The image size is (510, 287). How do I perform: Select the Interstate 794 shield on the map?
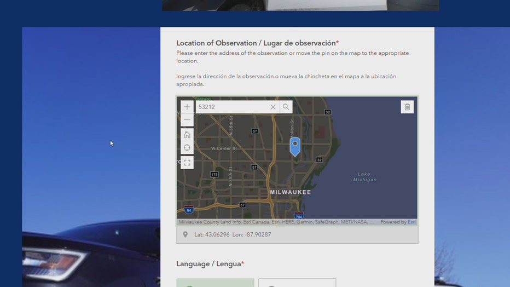point(299,215)
